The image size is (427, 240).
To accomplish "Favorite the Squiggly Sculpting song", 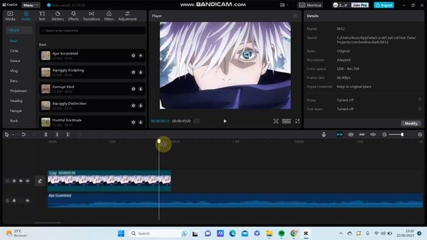I will tap(133, 72).
